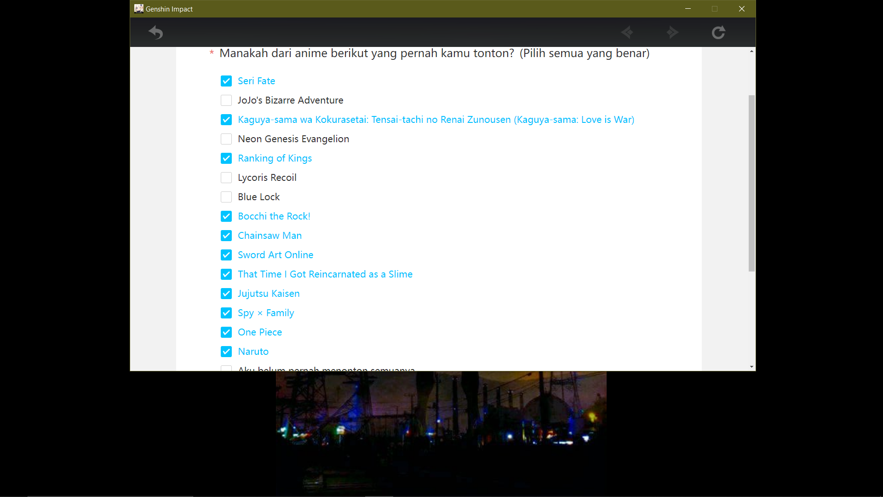
Task: Uncheck the Seri Fate checkbox
Action: [226, 81]
